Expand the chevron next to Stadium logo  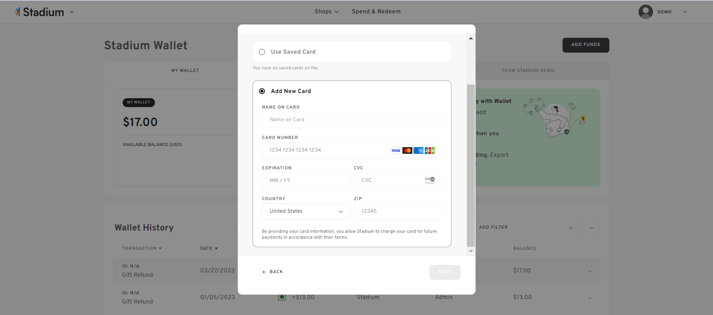72,12
